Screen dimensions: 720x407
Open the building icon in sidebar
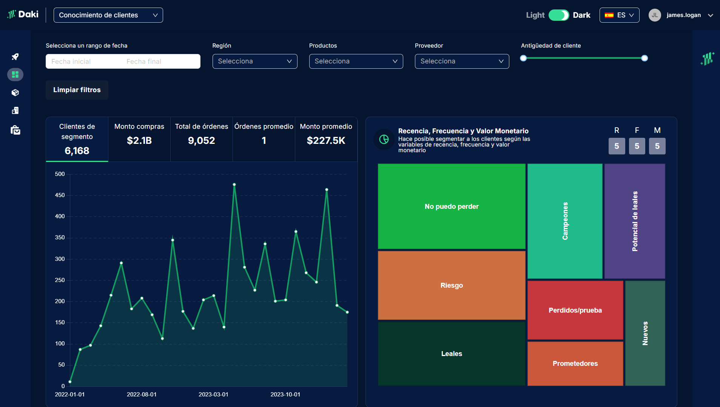pos(15,110)
